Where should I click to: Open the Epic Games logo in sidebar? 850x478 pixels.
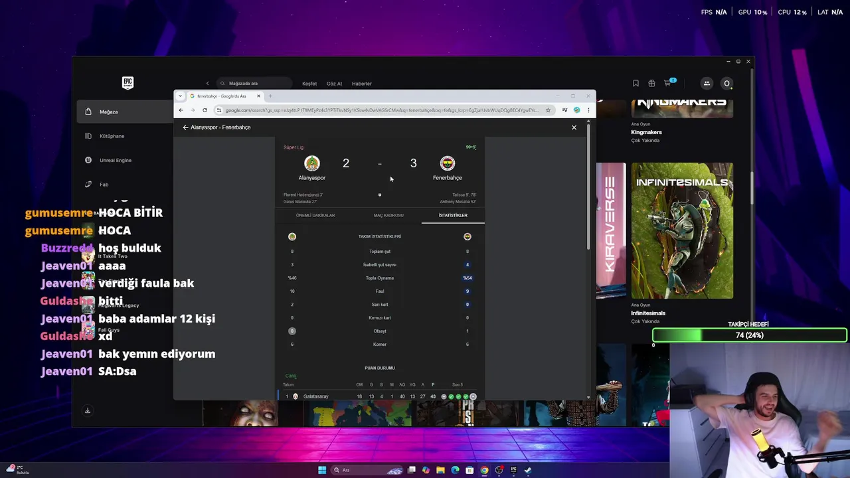pyautogui.click(x=127, y=83)
